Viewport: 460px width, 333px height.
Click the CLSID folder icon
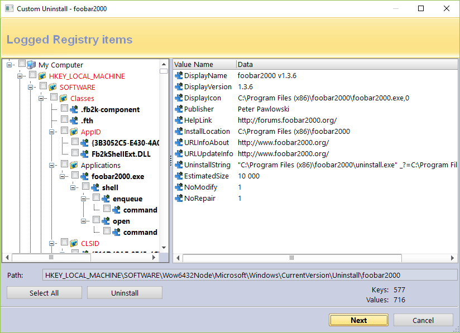point(74,243)
